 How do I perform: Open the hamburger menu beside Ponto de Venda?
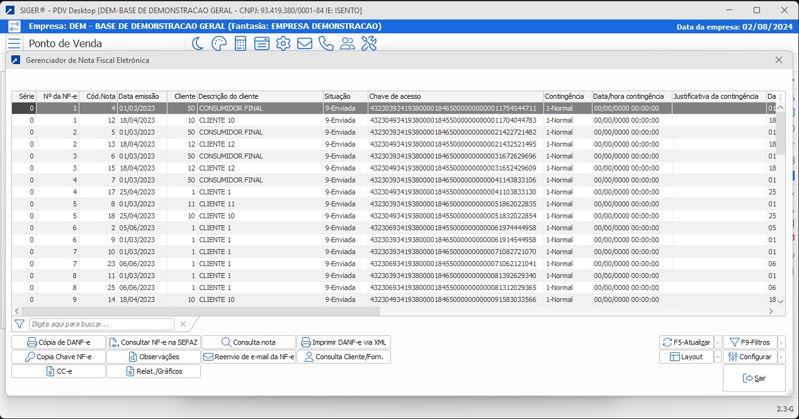pos(14,43)
